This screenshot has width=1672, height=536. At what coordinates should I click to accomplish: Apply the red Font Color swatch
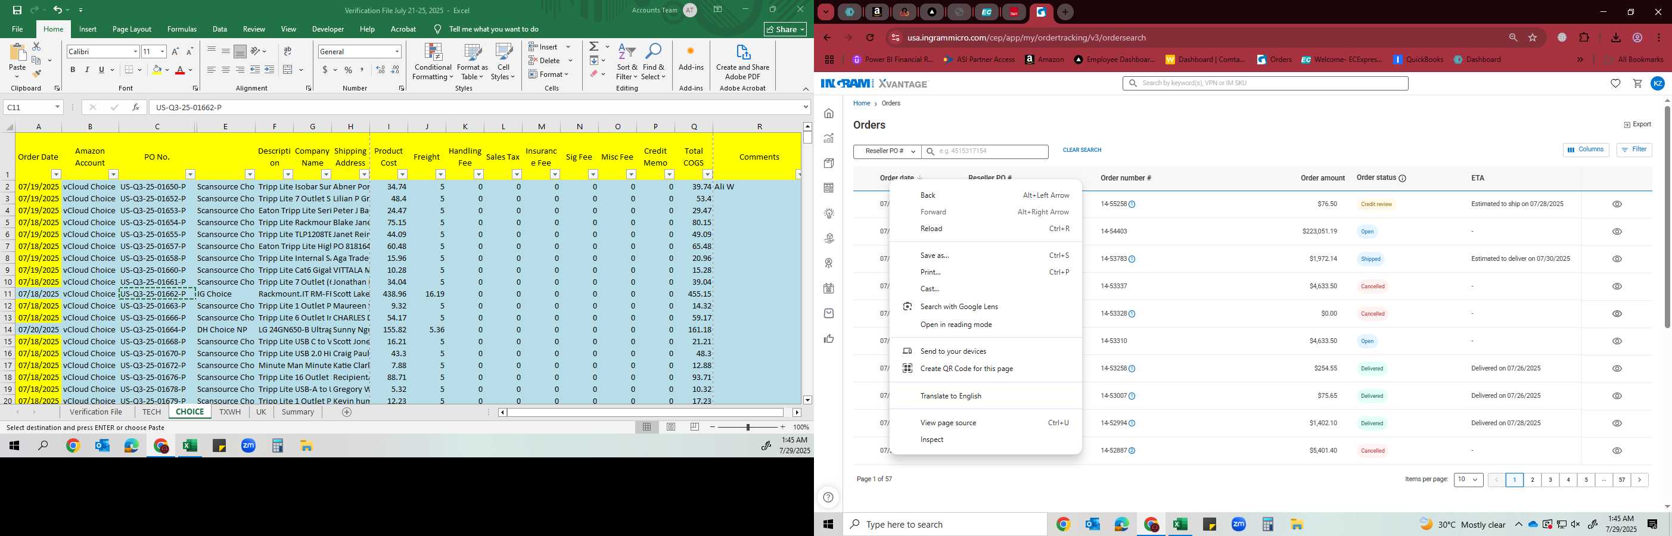180,70
